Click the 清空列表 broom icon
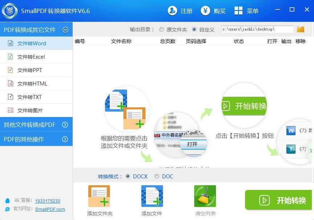314x220 pixels. (205, 196)
